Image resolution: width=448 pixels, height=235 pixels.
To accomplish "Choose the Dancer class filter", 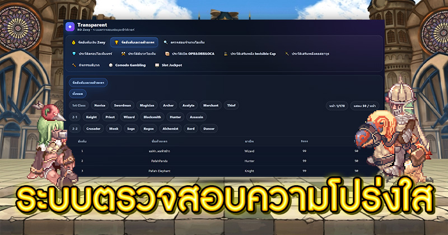I will pyautogui.click(x=209, y=129).
